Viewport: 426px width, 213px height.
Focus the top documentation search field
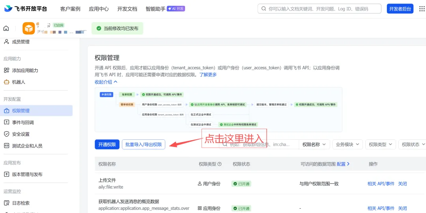click(319, 9)
